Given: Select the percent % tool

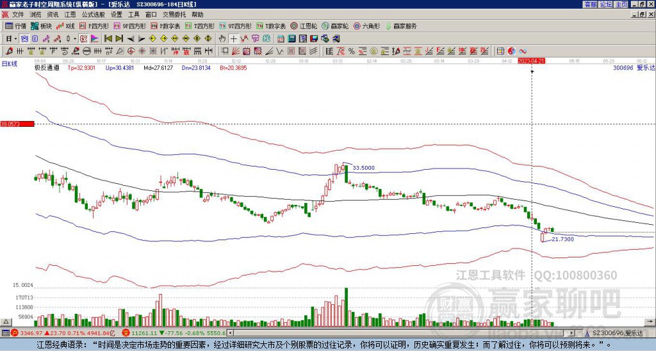Looking at the screenshot, I should (352, 51).
